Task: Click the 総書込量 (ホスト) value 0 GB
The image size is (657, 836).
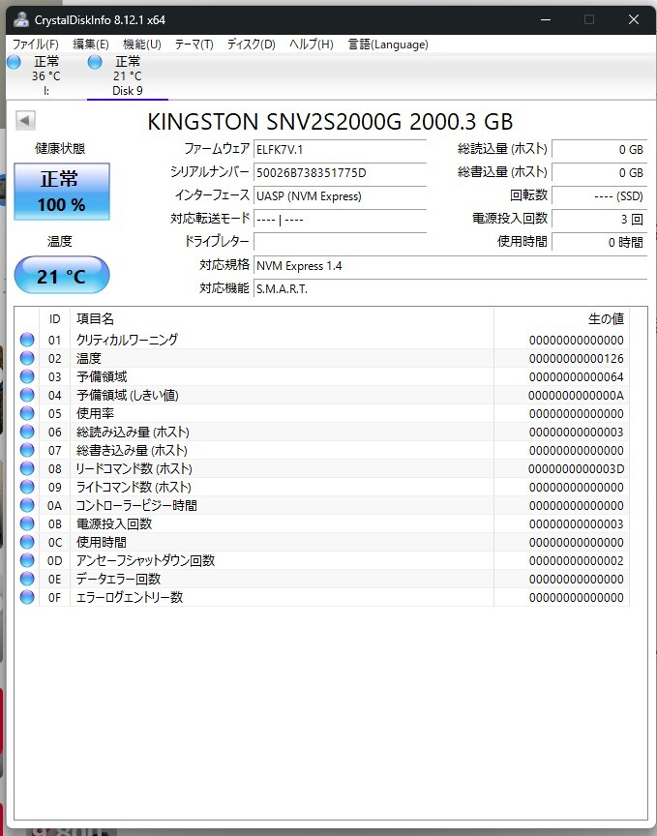Action: click(x=599, y=173)
